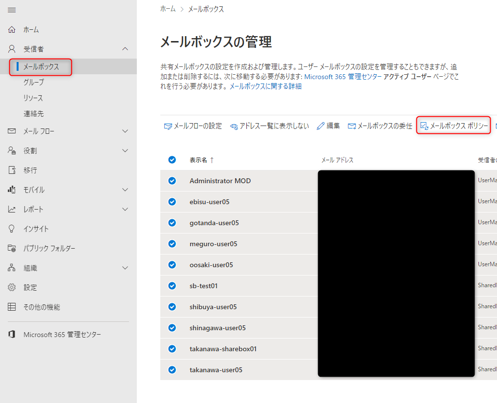
Task: Expand the 組織 section
Action: coord(126,268)
